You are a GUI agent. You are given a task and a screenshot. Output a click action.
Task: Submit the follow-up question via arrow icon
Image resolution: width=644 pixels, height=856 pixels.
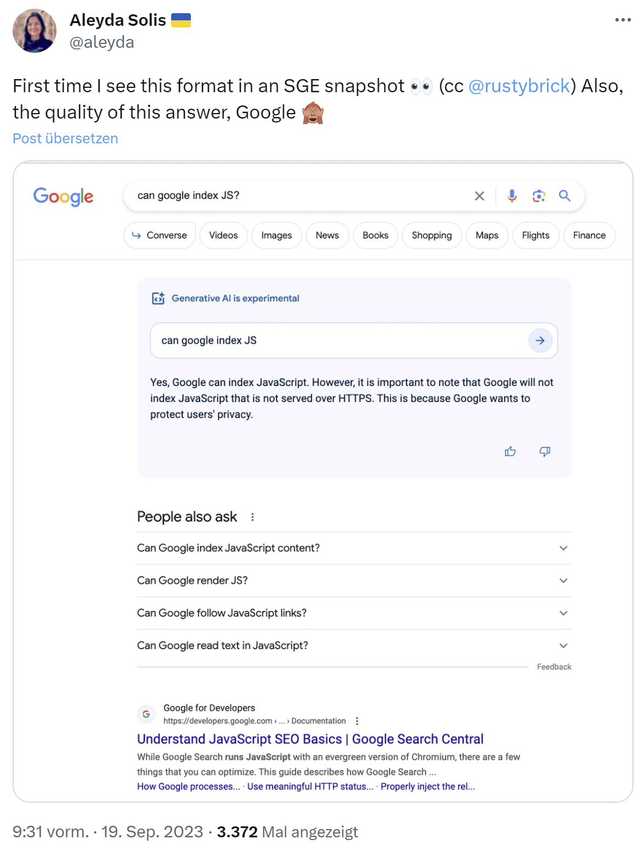[x=540, y=340]
